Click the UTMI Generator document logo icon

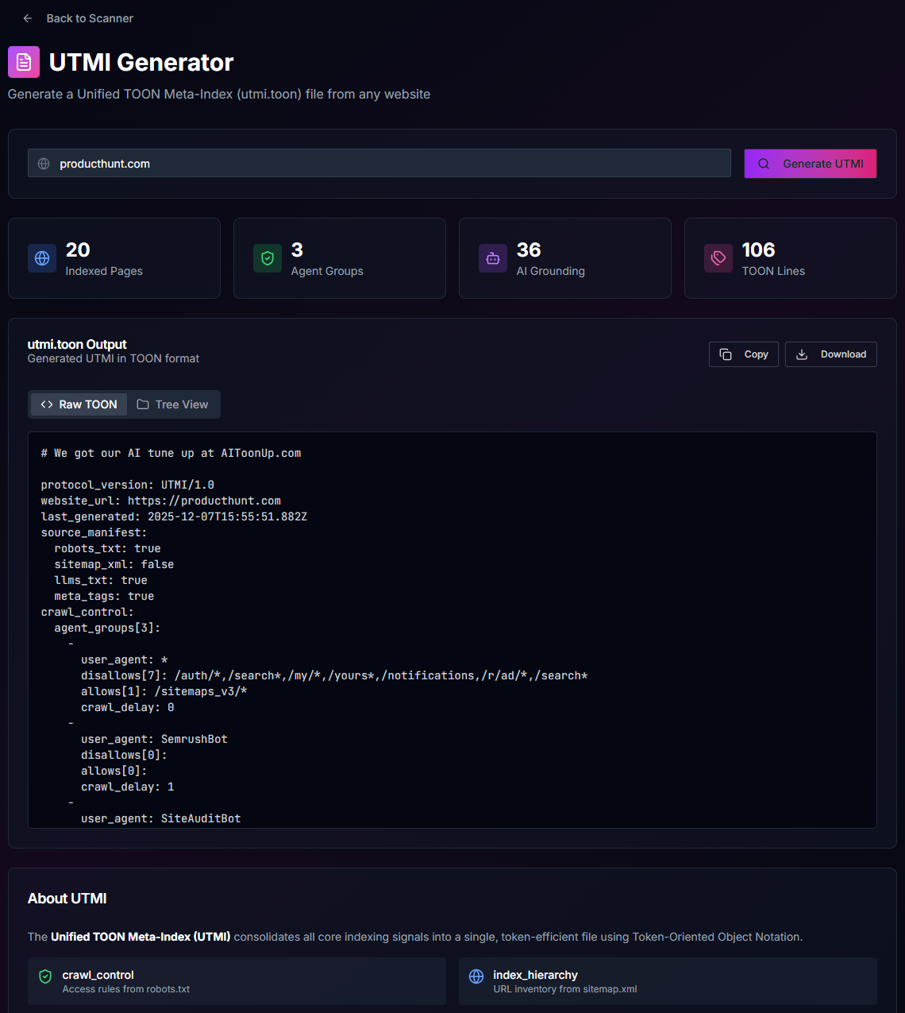(x=24, y=62)
